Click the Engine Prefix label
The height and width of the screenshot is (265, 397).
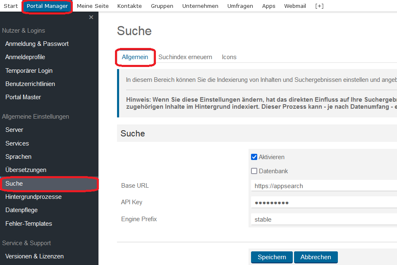139,219
